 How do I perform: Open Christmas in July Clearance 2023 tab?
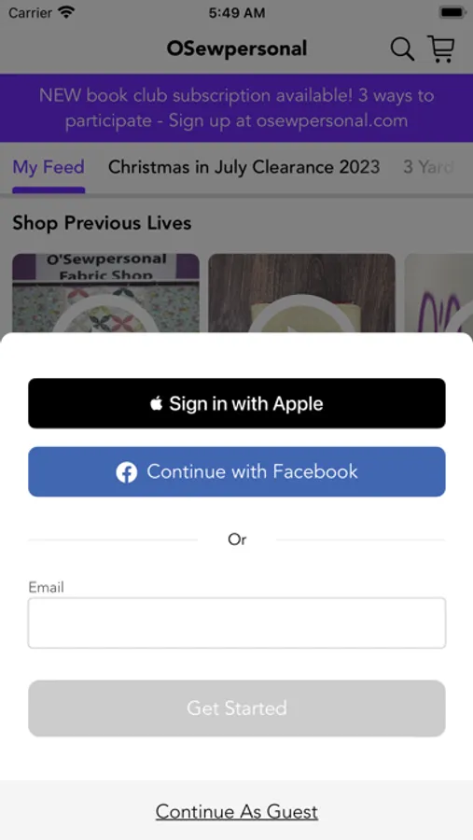click(243, 167)
